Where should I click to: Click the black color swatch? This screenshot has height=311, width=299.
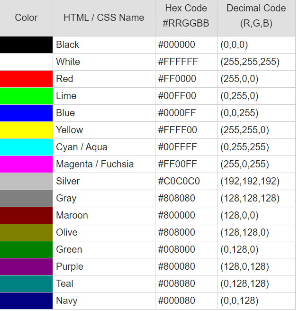(27, 45)
